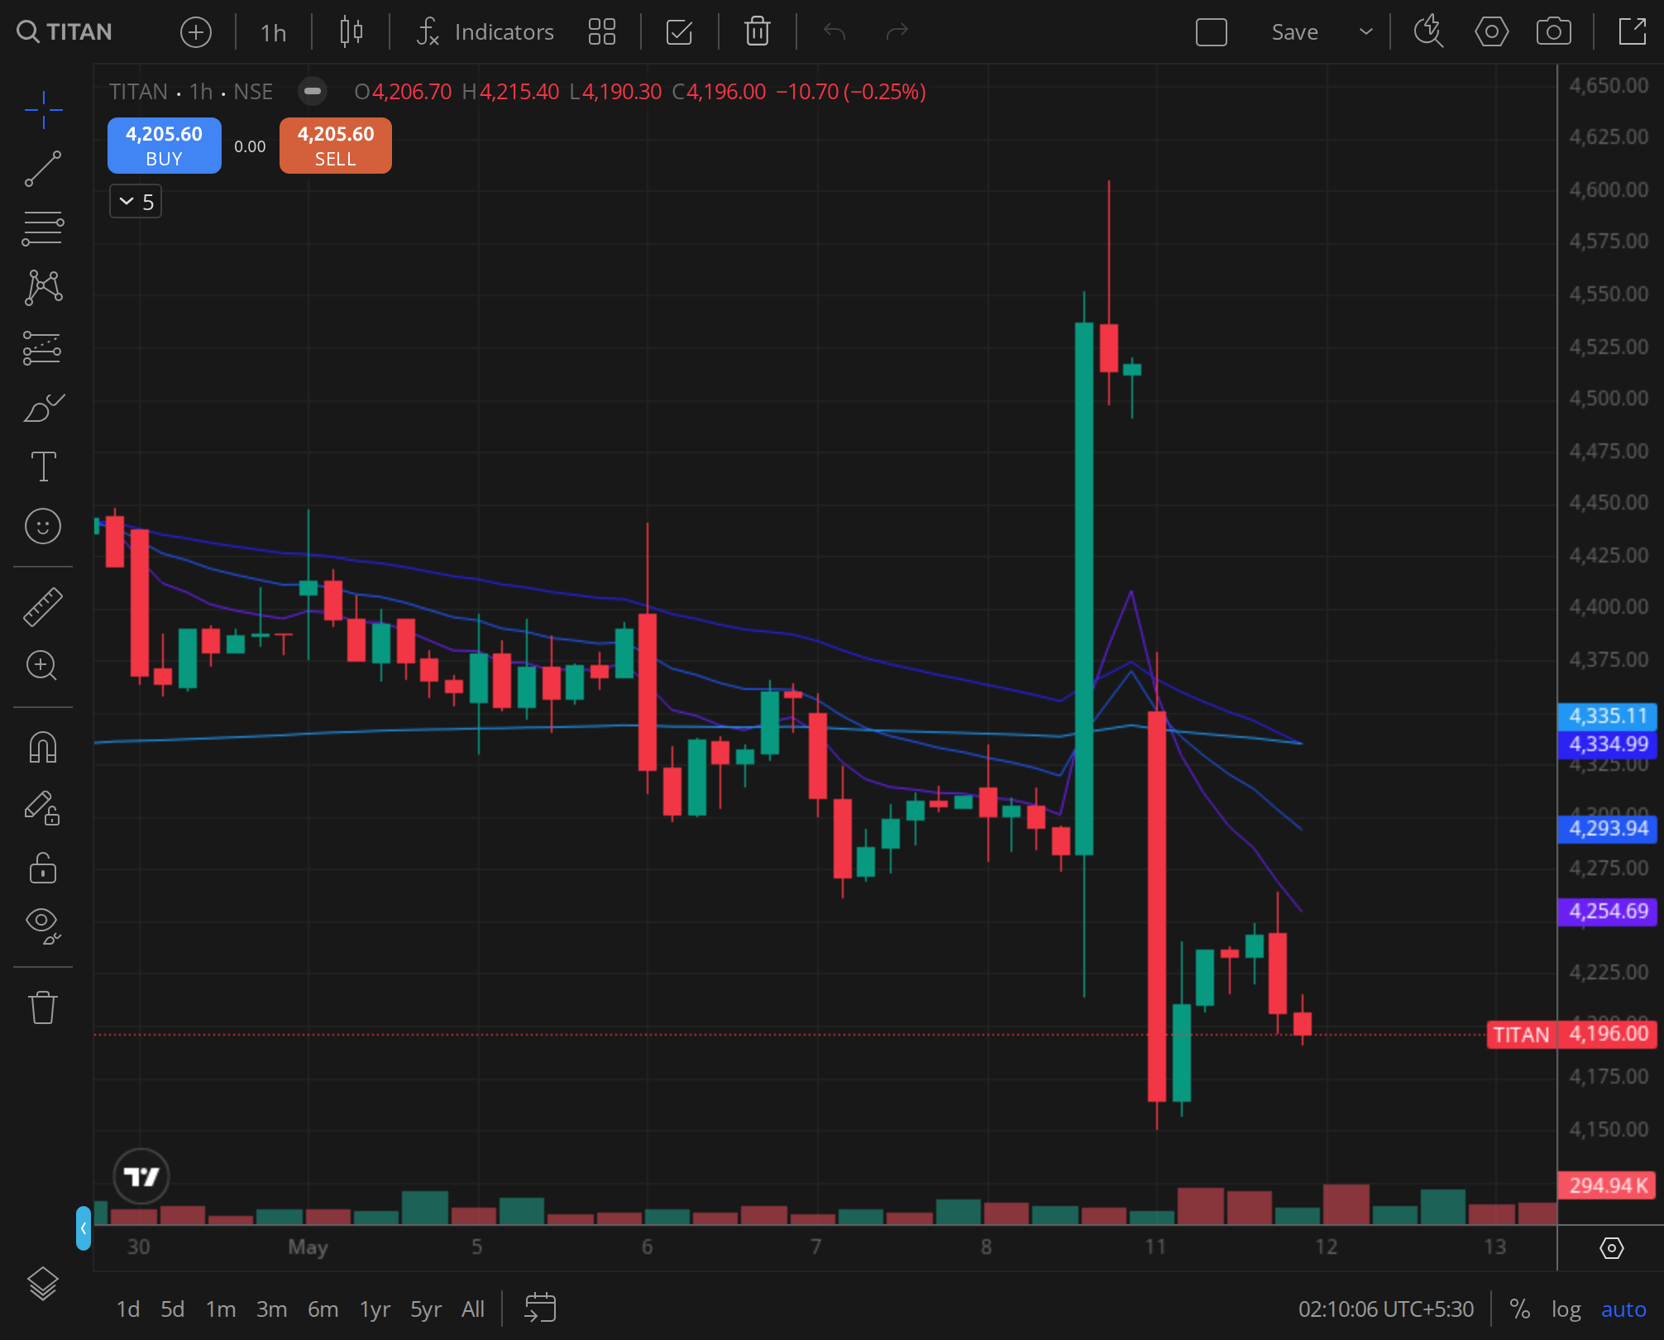Screen dimensions: 1664x1340
Task: Undo the last chart action
Action: tap(834, 32)
